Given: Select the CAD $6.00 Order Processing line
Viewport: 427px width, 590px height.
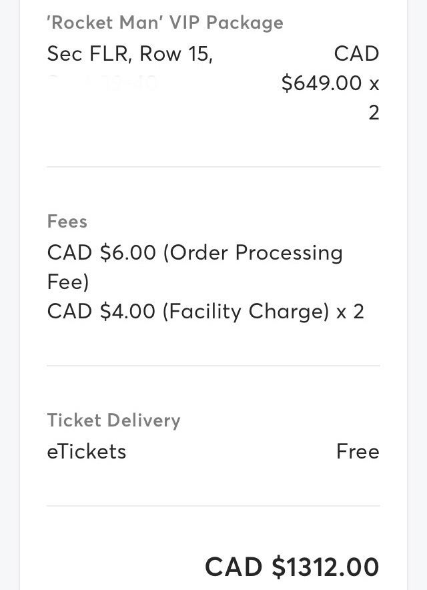Looking at the screenshot, I should (x=194, y=253).
